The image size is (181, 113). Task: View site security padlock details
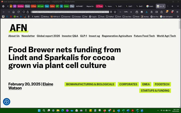(28, 12)
